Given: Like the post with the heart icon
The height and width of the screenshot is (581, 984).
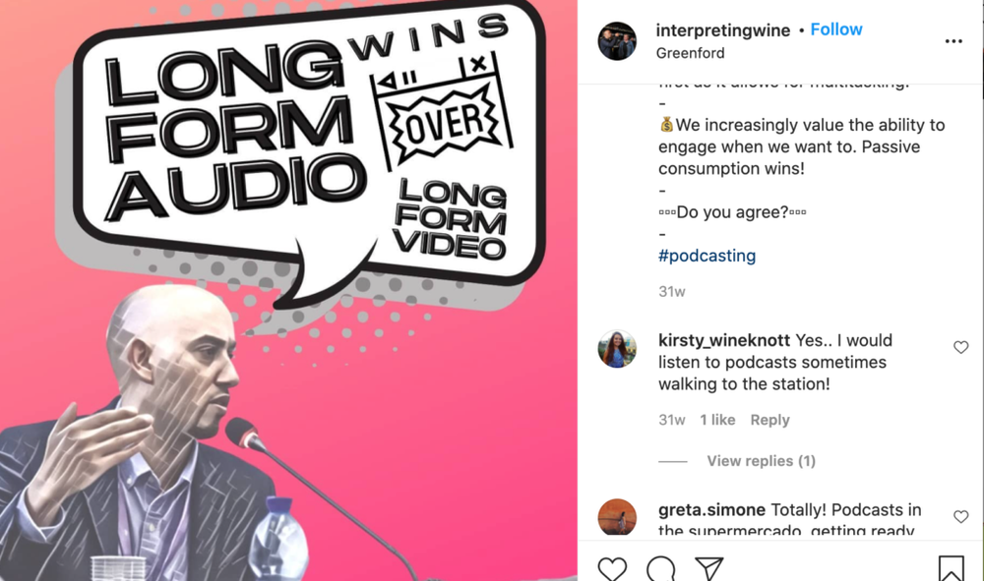Looking at the screenshot, I should tap(612, 568).
